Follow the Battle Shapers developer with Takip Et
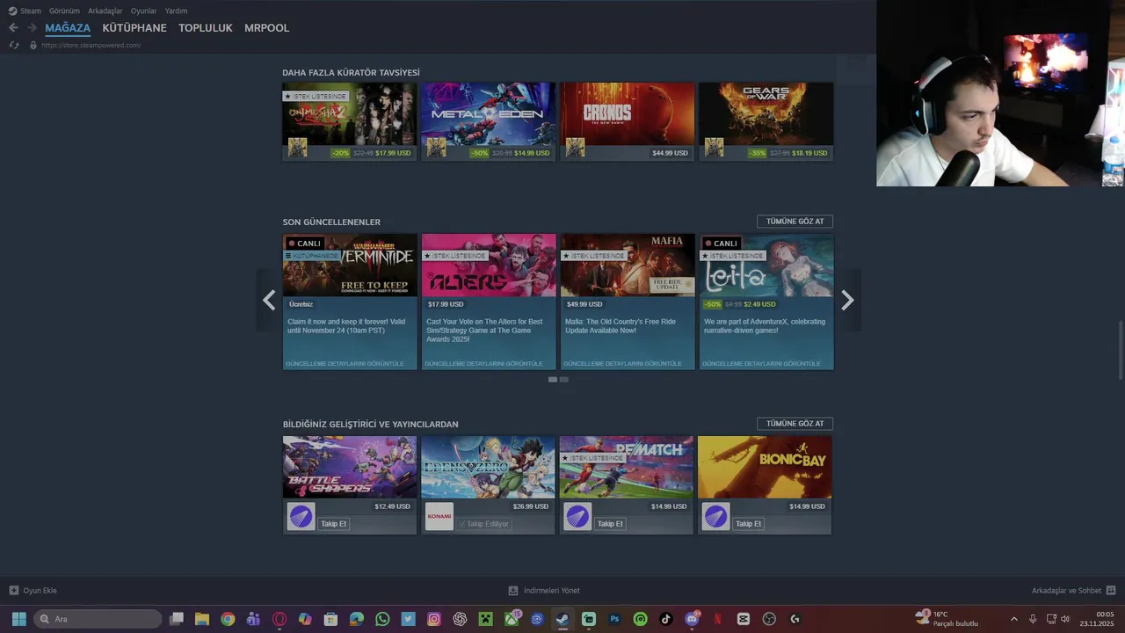The height and width of the screenshot is (633, 1125). 333,524
